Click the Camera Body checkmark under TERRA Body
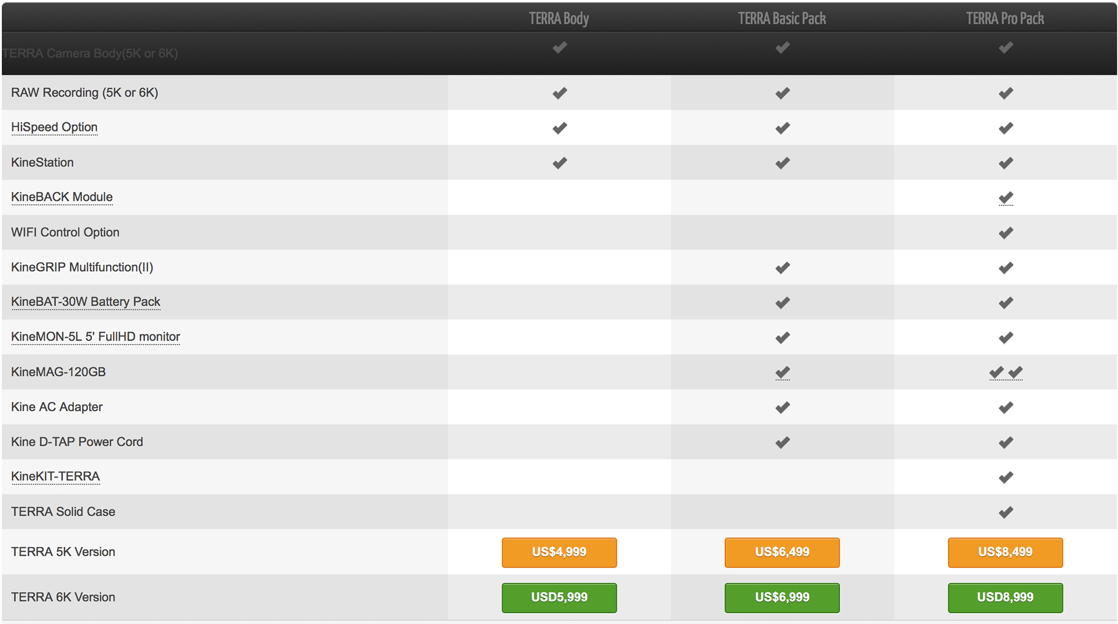Image resolution: width=1118 pixels, height=624 pixels. [560, 47]
